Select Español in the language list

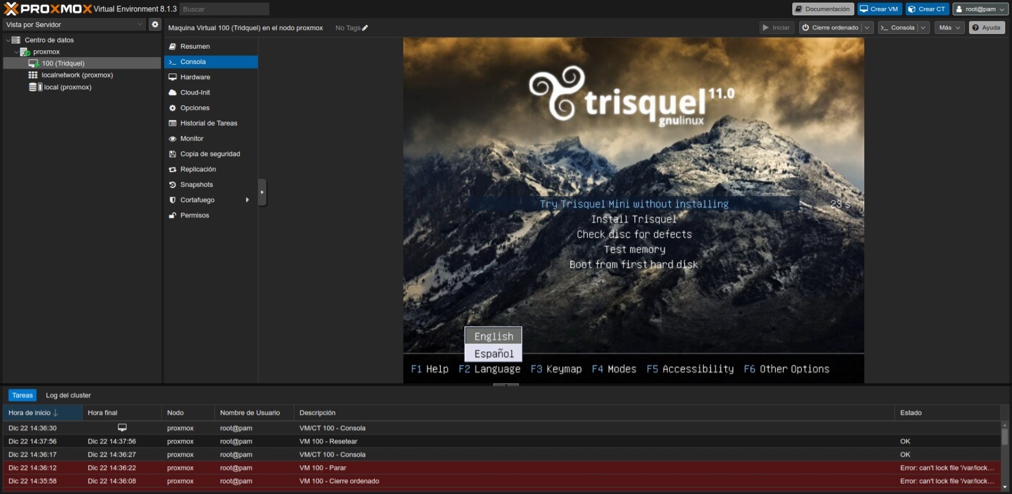point(494,354)
